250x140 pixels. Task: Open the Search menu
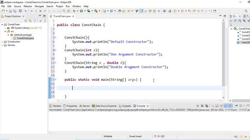[50, 6]
